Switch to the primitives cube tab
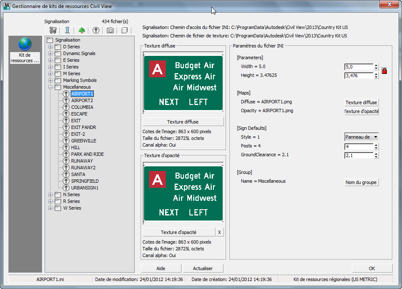 (125, 30)
